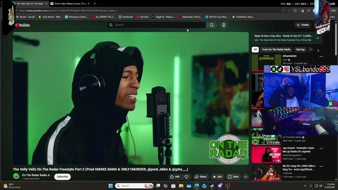The image size is (338, 190).
Task: Open options menu for Alhamduliah video
Action: pyautogui.click(x=321, y=56)
